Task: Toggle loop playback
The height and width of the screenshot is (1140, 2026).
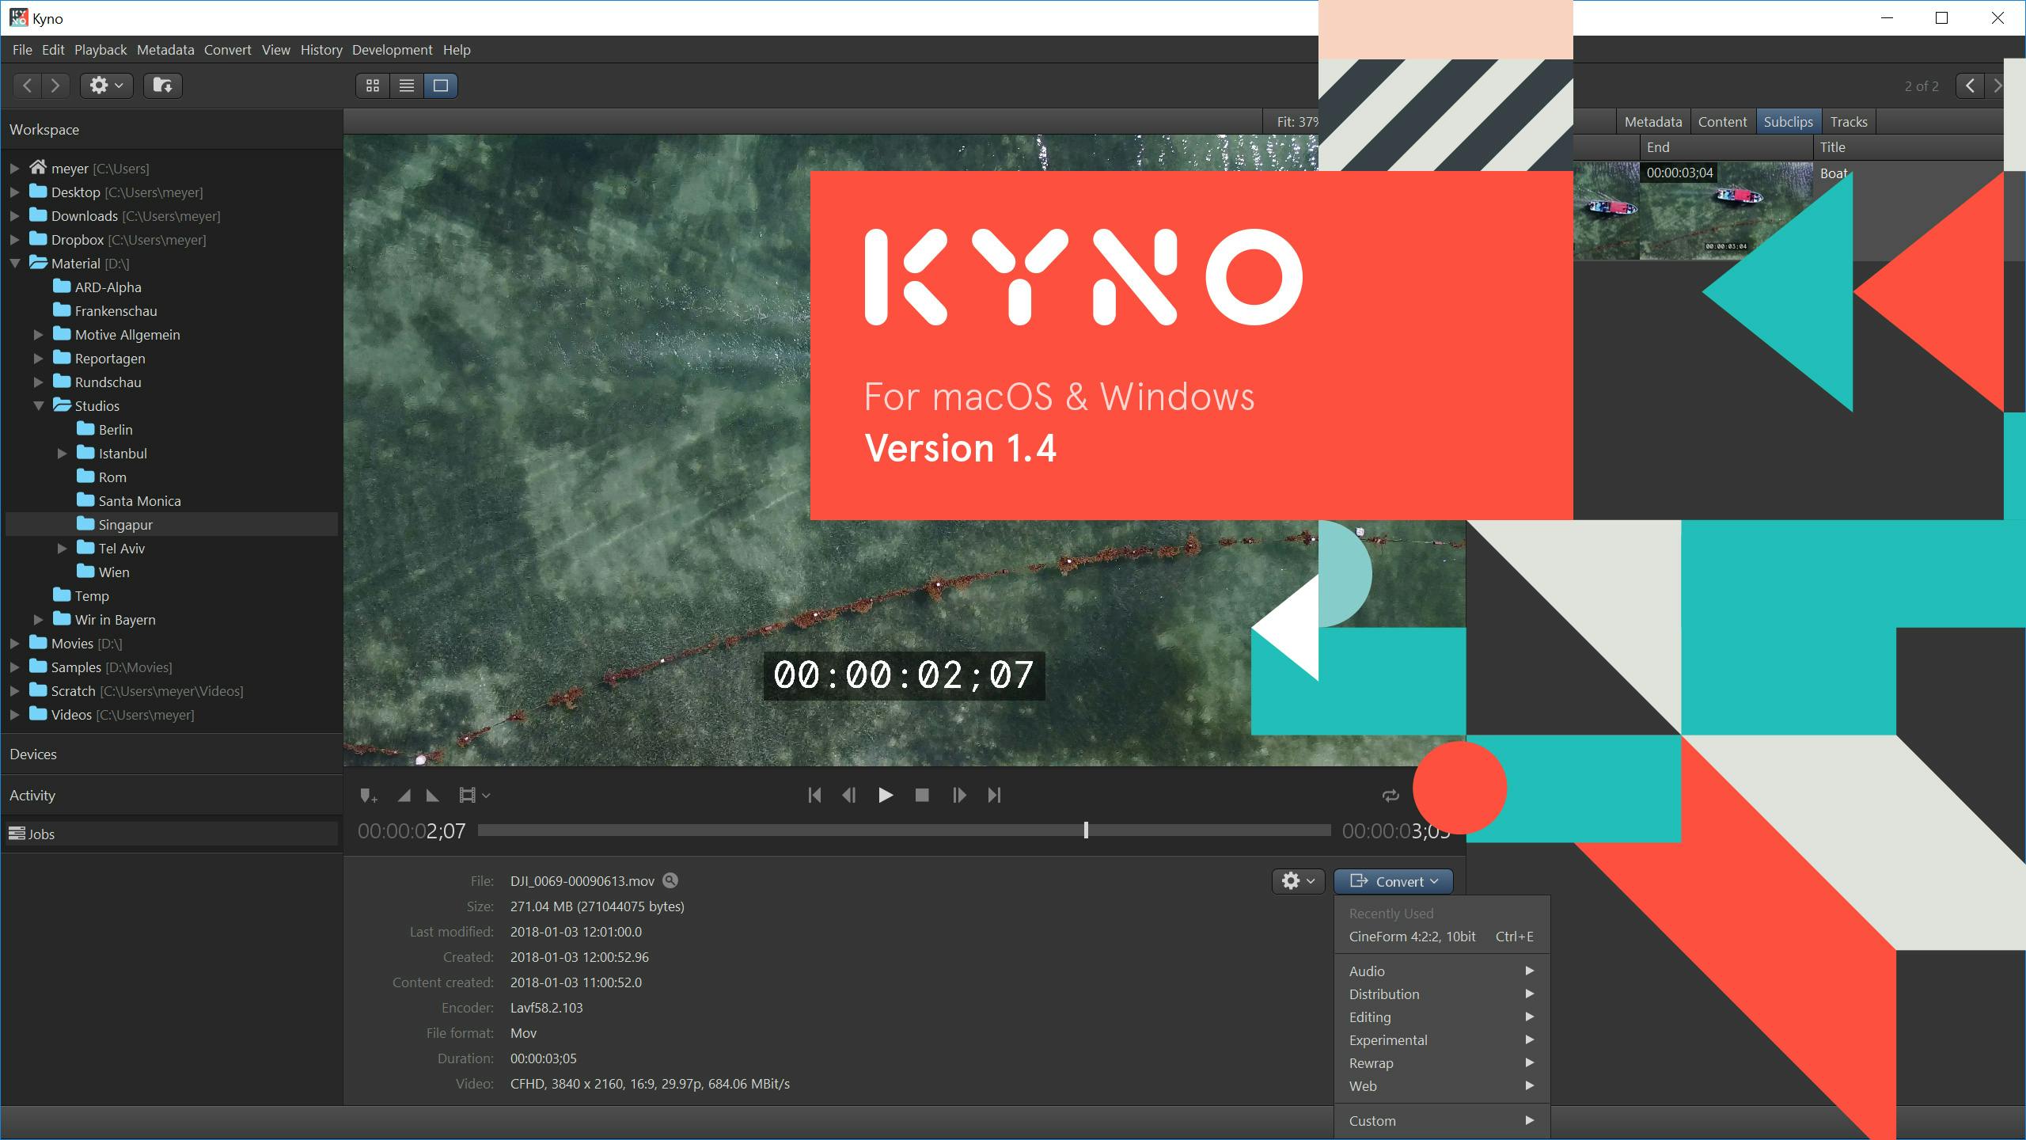Action: point(1391,796)
